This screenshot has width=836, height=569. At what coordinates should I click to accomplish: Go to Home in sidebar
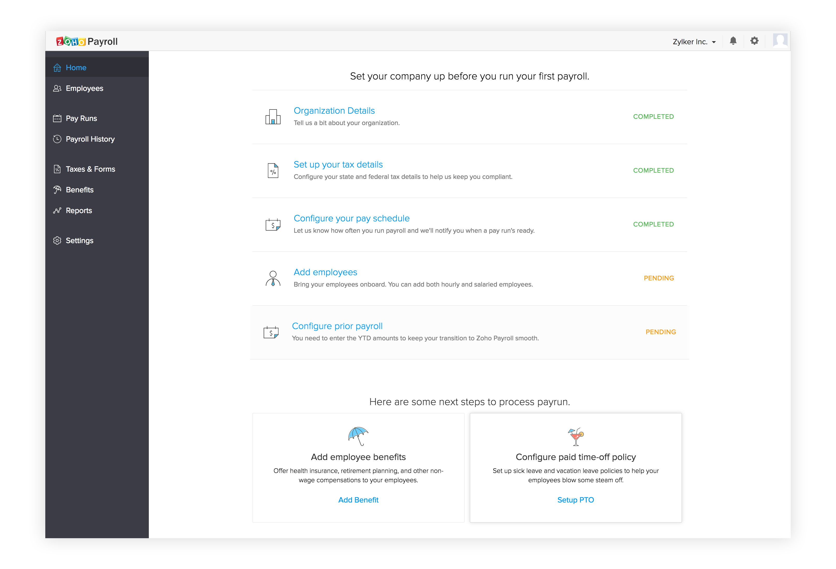tap(76, 68)
